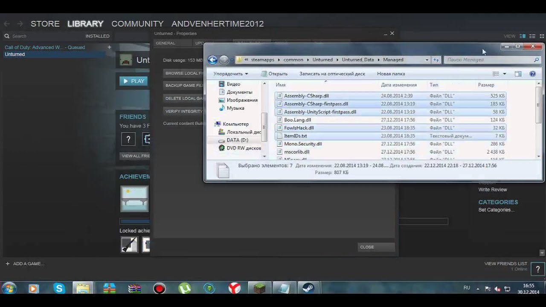Click the Steam forward navigation arrow

[19, 24]
